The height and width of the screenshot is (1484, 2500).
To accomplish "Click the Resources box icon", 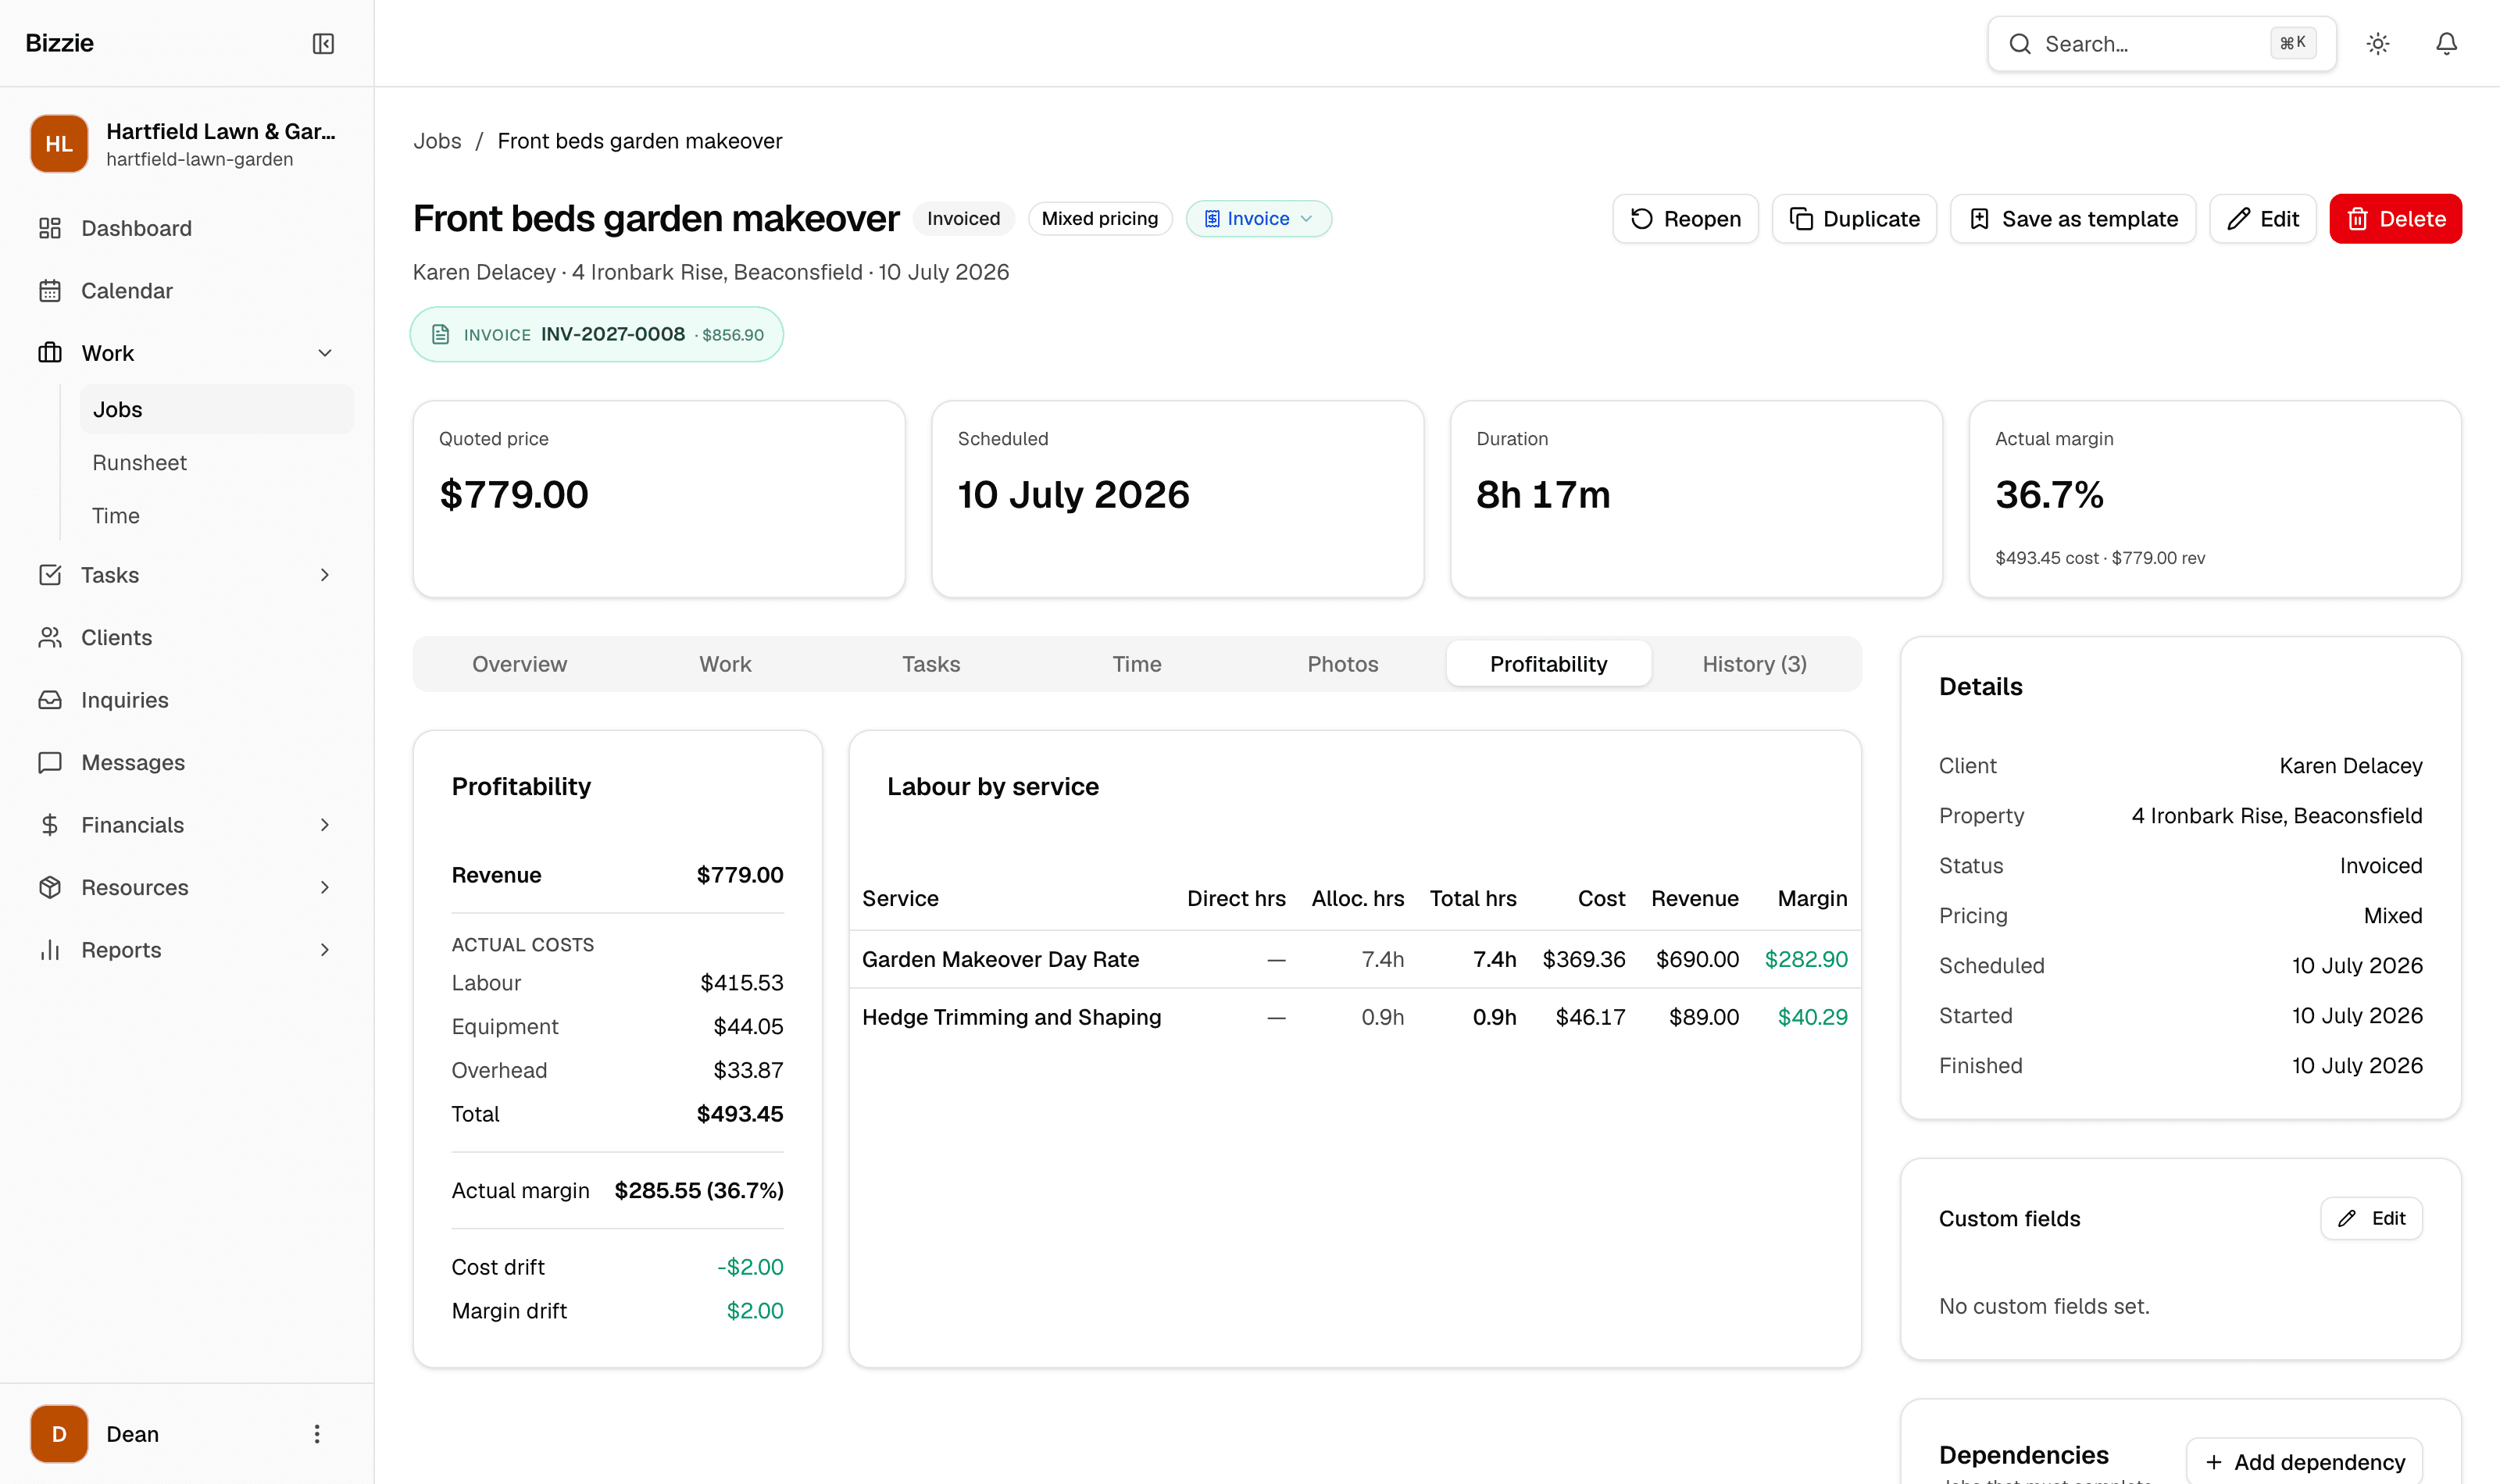I will point(50,888).
